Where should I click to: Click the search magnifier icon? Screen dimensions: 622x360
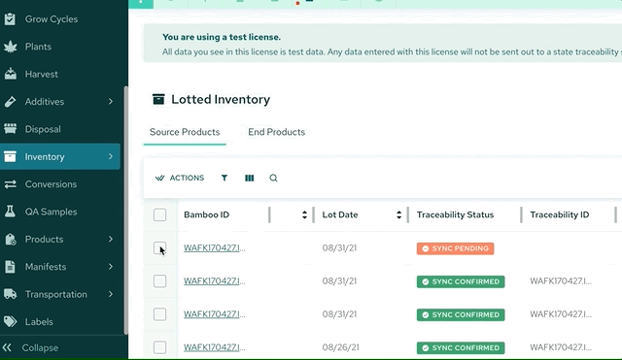(x=273, y=178)
